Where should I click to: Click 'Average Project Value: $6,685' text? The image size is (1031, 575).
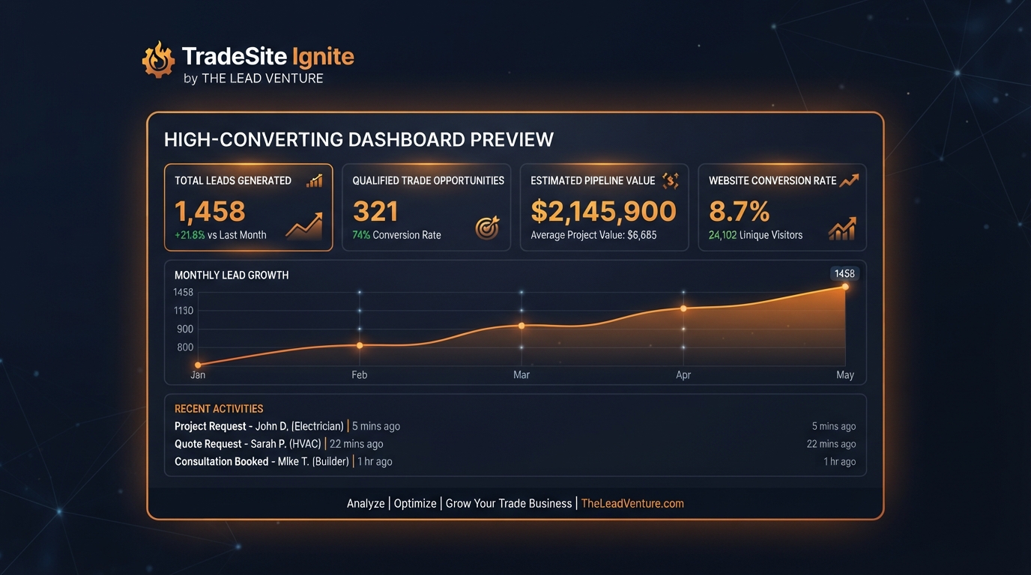click(593, 235)
